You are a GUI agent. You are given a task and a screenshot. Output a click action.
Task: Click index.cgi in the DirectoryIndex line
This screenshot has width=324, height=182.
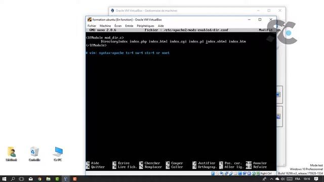coord(178,41)
